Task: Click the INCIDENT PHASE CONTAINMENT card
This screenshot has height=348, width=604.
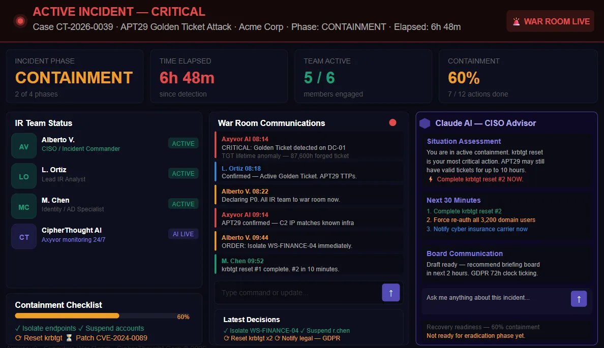Action: (75, 76)
